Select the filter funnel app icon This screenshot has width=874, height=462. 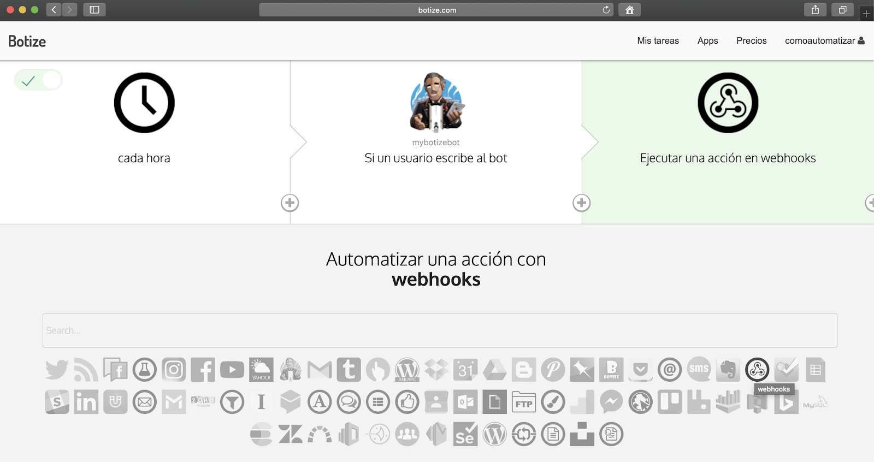click(232, 402)
